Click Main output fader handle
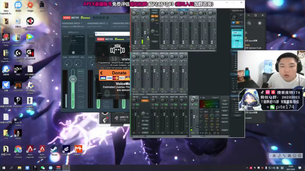 [x=194, y=117]
